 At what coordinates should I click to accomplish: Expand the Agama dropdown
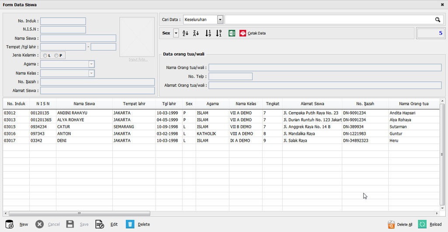[91, 64]
